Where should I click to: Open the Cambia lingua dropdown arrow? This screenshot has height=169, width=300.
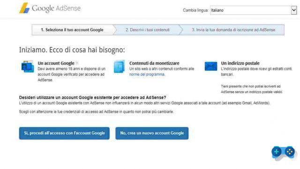[294, 10]
